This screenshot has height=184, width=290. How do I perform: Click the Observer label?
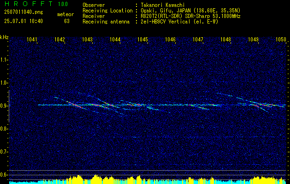(94, 5)
